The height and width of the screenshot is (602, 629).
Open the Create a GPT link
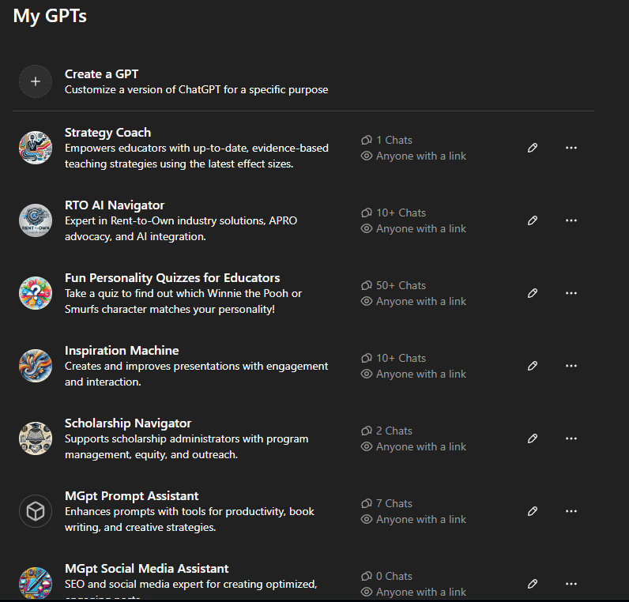pyautogui.click(x=101, y=74)
